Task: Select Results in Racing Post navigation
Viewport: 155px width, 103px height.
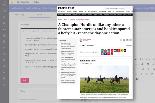Action: click(x=69, y=11)
